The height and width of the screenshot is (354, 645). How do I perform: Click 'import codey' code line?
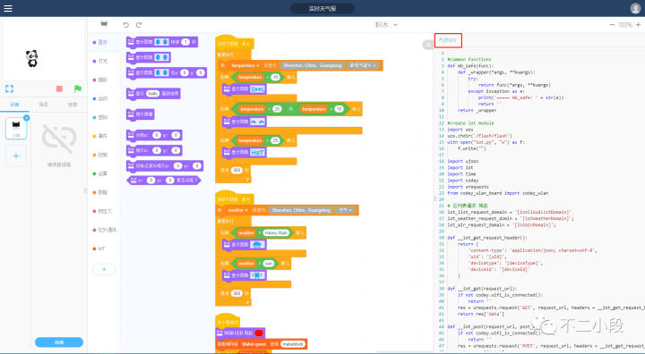pyautogui.click(x=463, y=181)
